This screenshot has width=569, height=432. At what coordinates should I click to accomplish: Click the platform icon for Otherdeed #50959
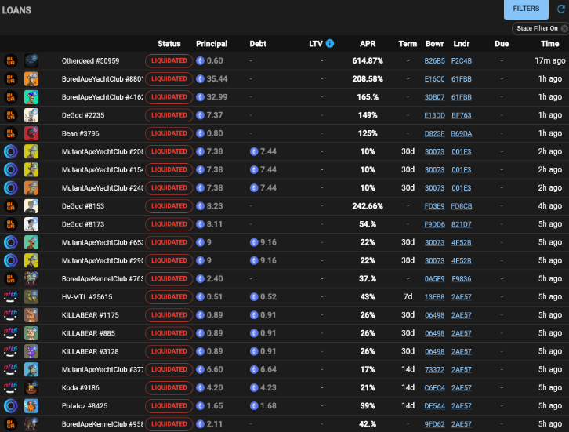[x=11, y=60]
